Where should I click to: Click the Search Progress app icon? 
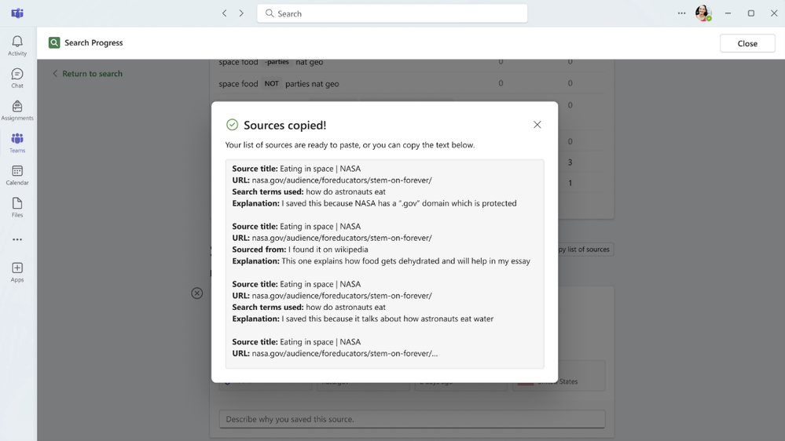click(x=54, y=42)
